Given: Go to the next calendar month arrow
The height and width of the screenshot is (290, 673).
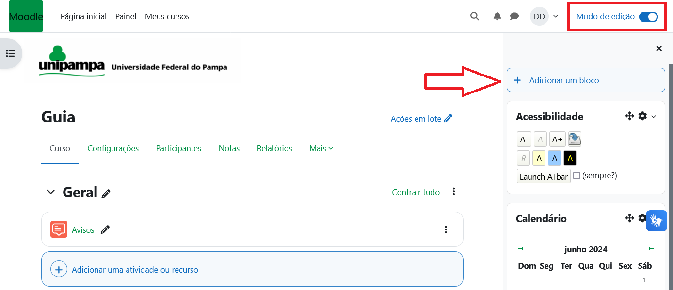Looking at the screenshot, I should coord(651,249).
